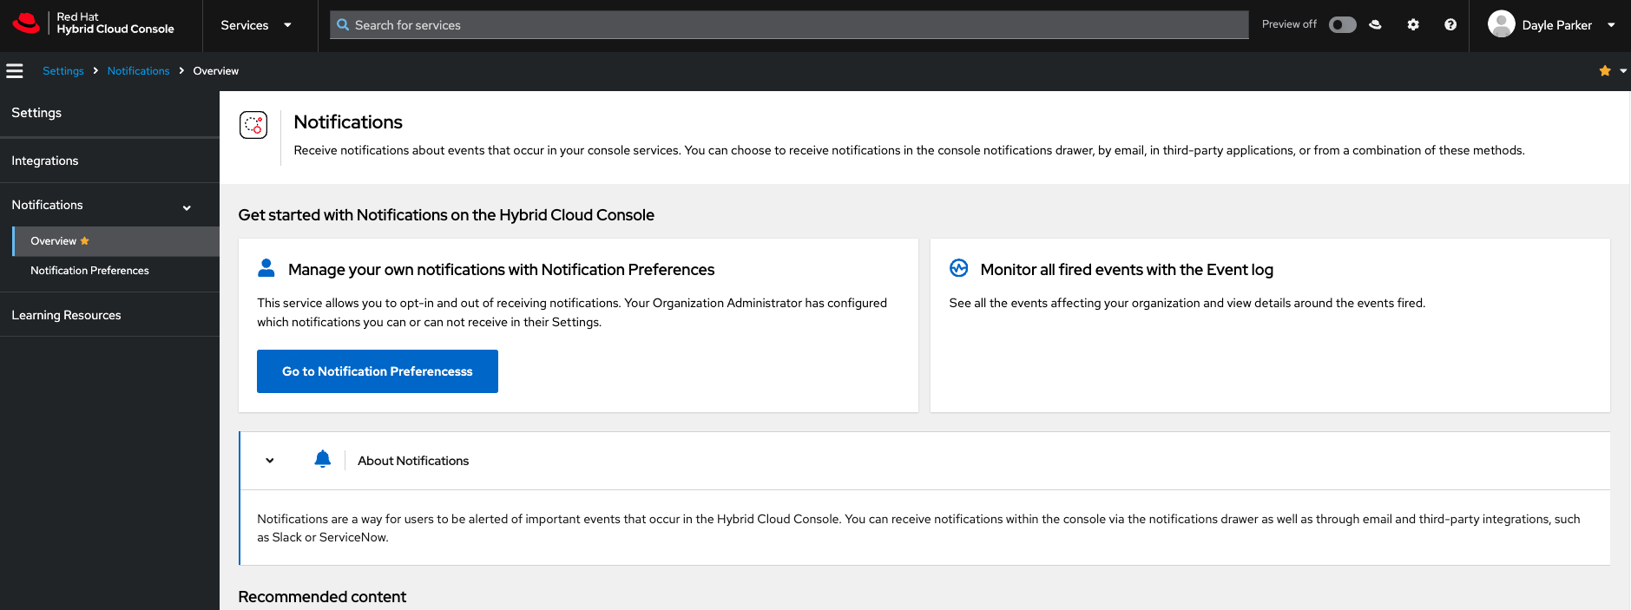Open the hamburger navigation menu icon
1631x610 pixels.
15,71
